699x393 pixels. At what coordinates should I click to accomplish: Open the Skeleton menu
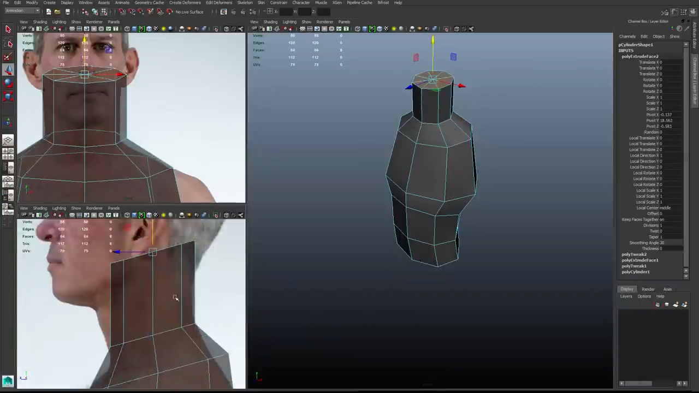tap(245, 3)
